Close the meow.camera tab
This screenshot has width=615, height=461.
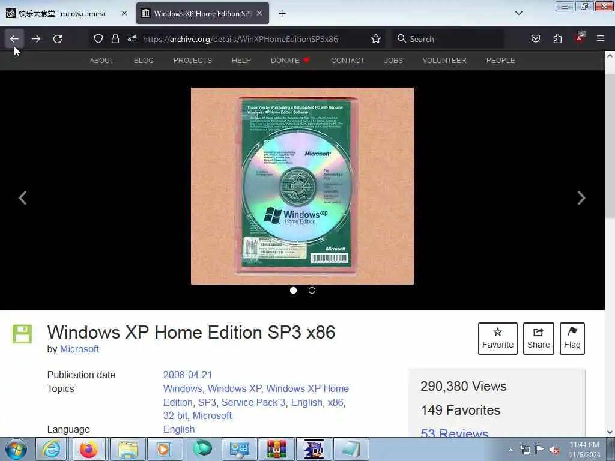[x=124, y=13]
